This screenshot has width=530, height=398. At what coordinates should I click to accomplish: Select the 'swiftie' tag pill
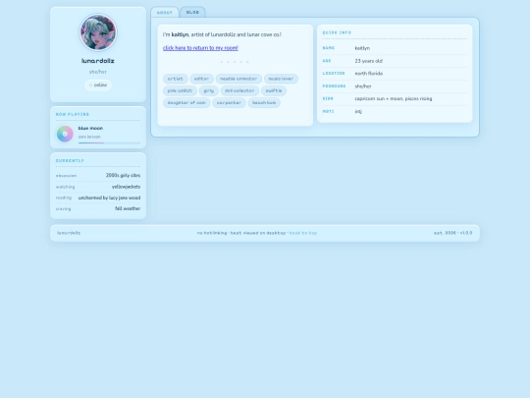click(274, 90)
